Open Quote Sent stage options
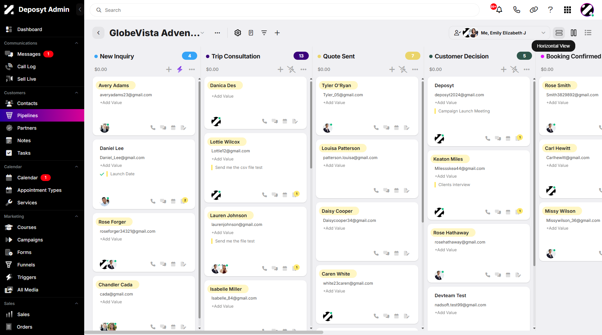The image size is (602, 335). (x=415, y=69)
